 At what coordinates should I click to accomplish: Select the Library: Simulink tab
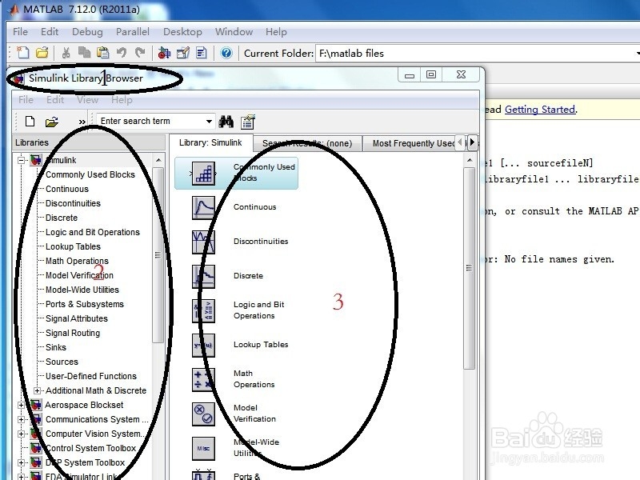[210, 142]
